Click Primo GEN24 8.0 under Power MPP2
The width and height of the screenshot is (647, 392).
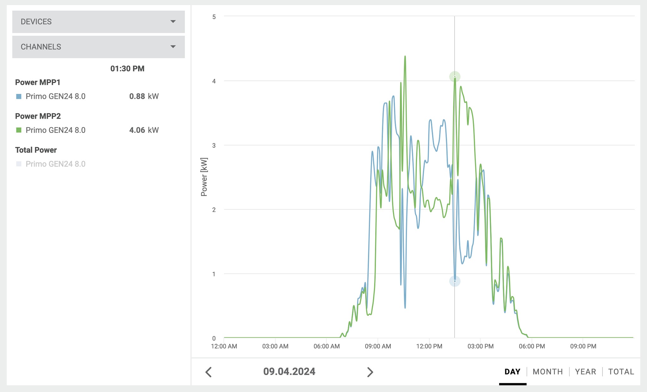click(56, 130)
